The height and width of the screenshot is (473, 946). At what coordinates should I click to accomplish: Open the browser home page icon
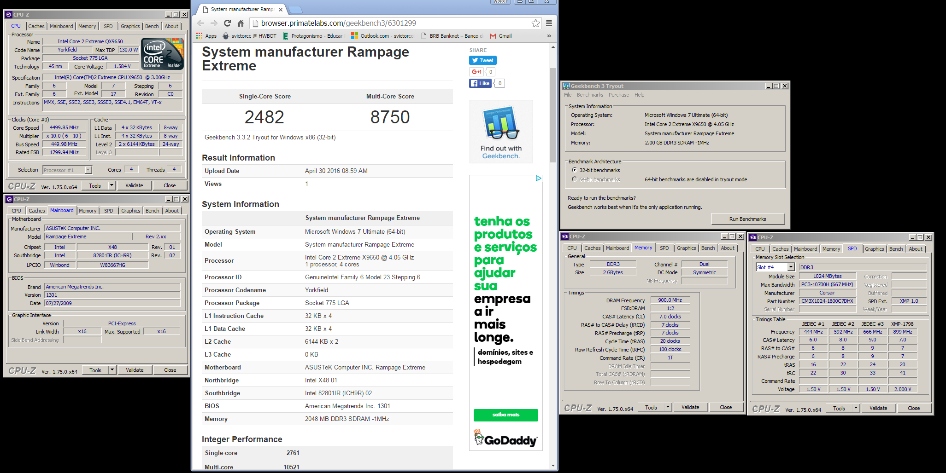(x=241, y=23)
